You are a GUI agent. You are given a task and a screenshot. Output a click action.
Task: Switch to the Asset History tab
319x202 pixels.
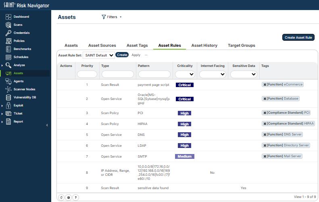(x=204, y=46)
